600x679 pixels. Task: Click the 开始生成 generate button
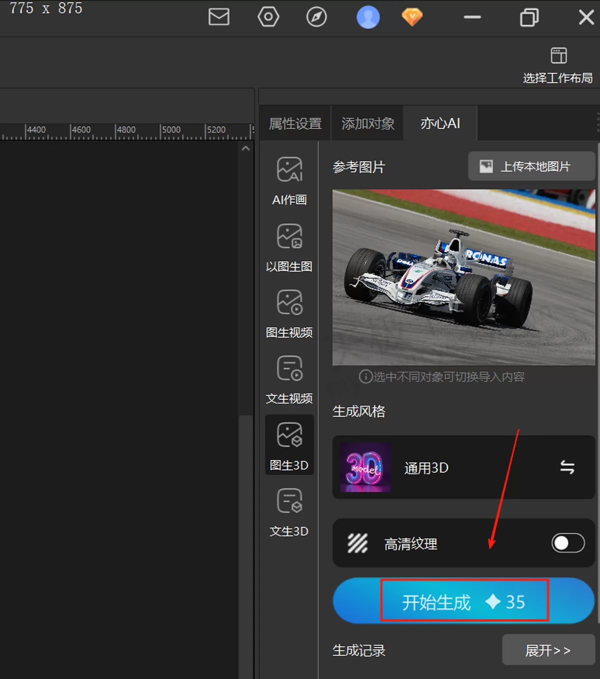(x=463, y=601)
